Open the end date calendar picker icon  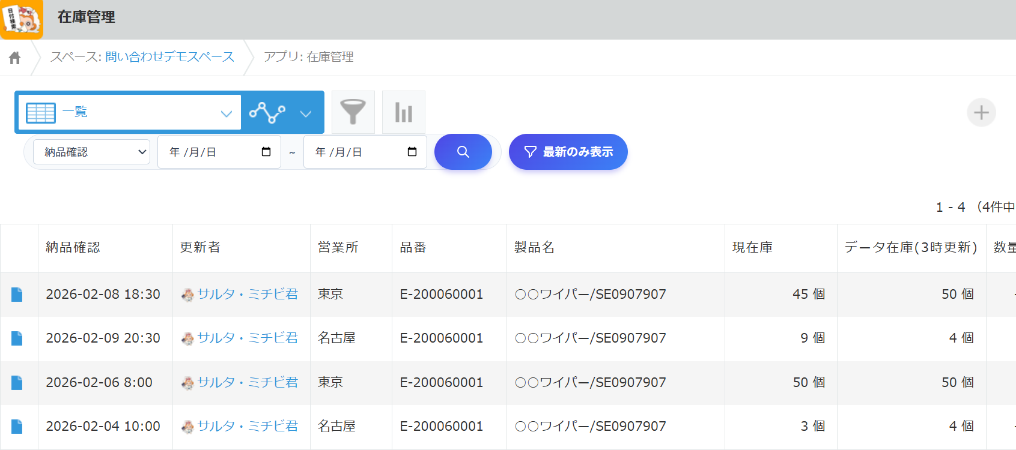(412, 152)
